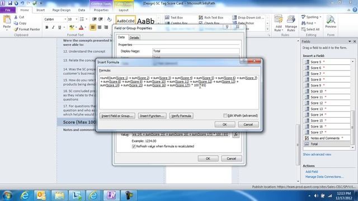Expand bullet list style dropdown
358x201 pixels.
[x=87, y=19]
